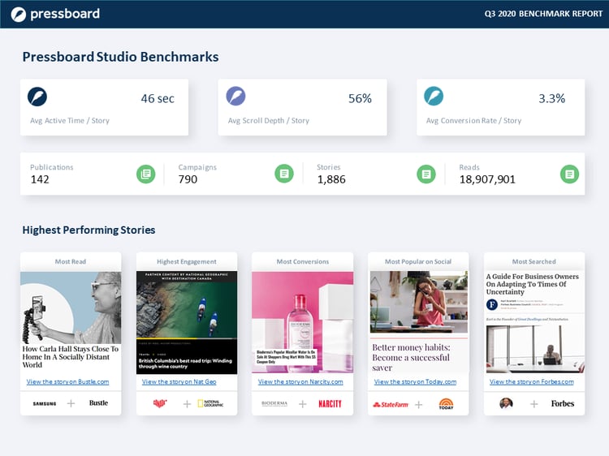The height and width of the screenshot is (456, 609).
Task: Click the Highest Performing Stories heading
Action: click(89, 230)
